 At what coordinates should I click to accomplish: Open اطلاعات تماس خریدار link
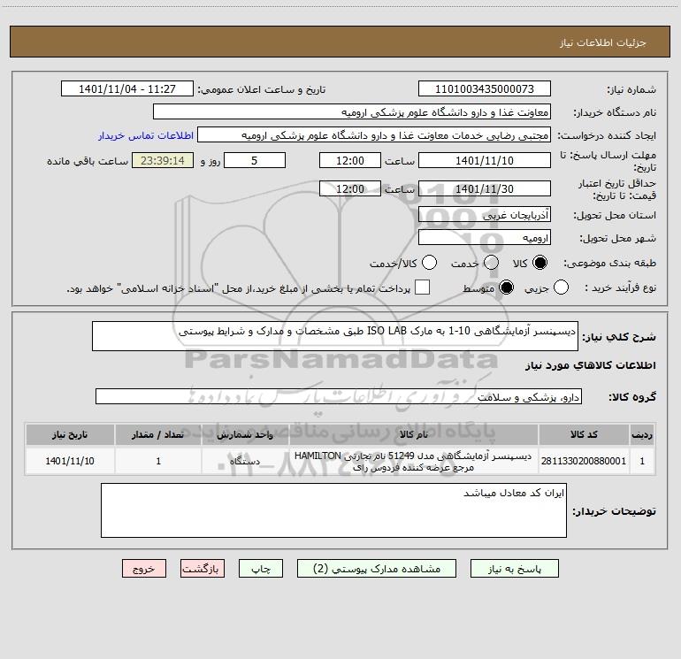[x=143, y=135]
